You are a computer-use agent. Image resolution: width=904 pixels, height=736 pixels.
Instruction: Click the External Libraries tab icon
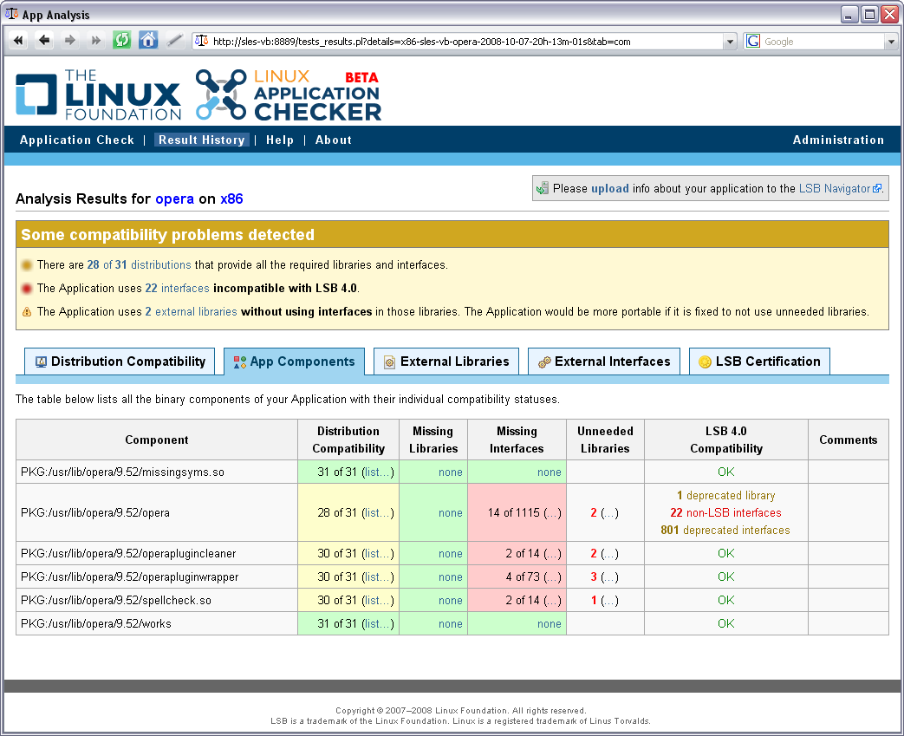[390, 361]
